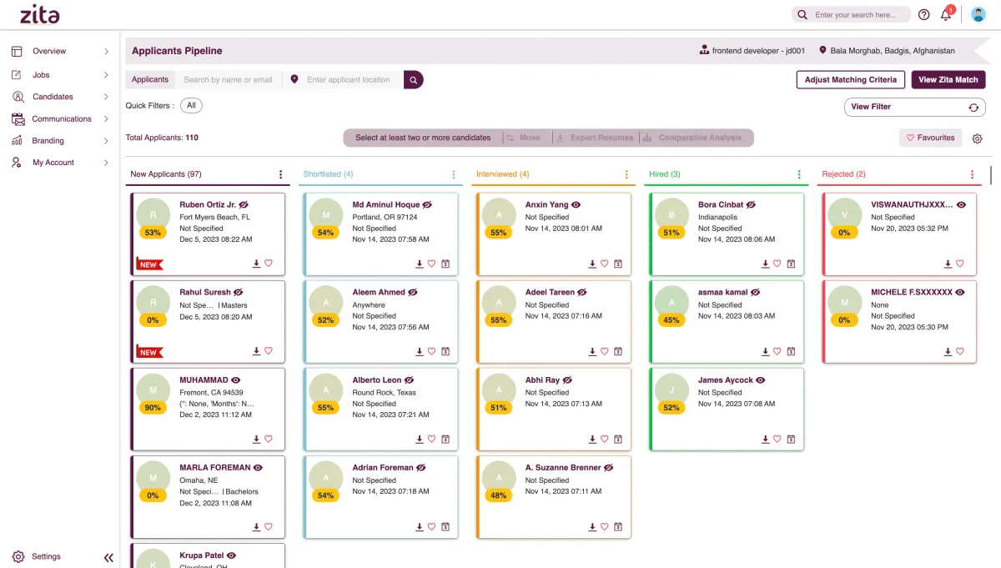
Task: Download Bora Cinbat resume
Action: (766, 264)
